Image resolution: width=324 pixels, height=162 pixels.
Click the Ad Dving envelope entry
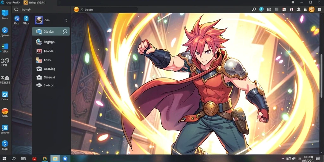(x=51, y=69)
